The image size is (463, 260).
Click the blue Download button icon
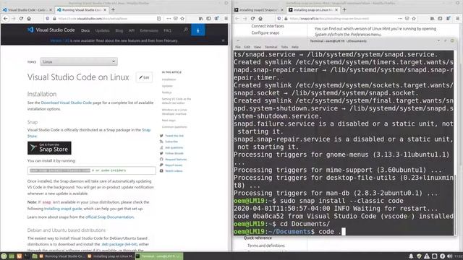[x=197, y=30]
